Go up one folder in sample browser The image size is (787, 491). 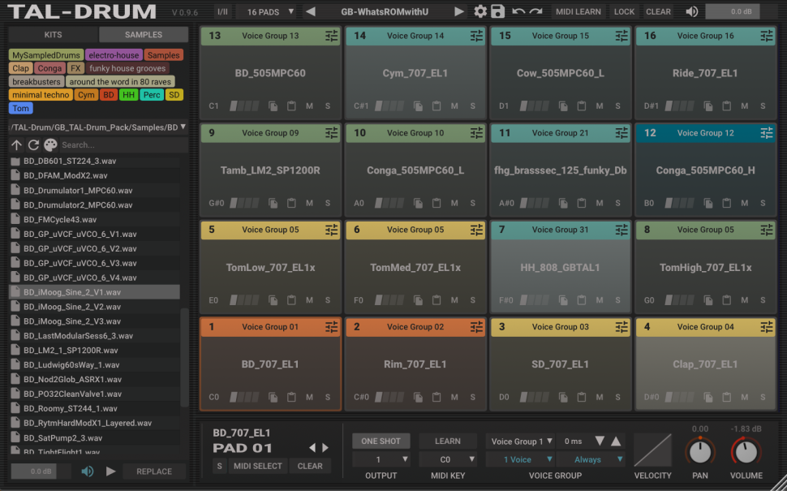pyautogui.click(x=16, y=144)
